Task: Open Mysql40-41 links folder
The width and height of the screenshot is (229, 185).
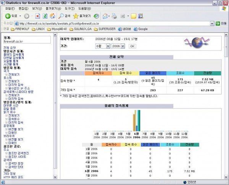Action: click(x=57, y=29)
